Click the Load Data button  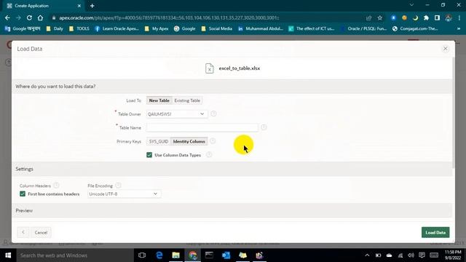point(435,232)
